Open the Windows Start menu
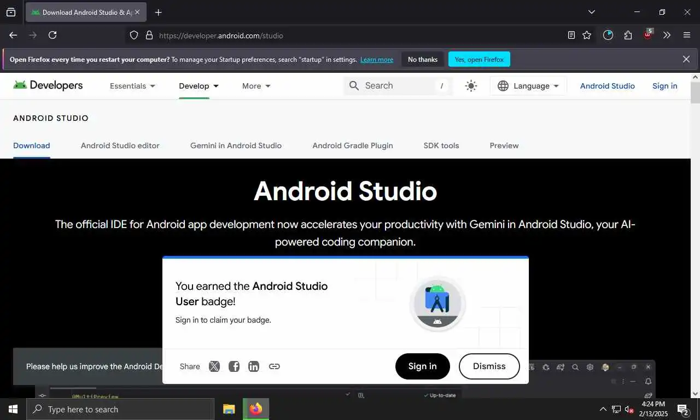The image size is (700, 420). pos(13,409)
